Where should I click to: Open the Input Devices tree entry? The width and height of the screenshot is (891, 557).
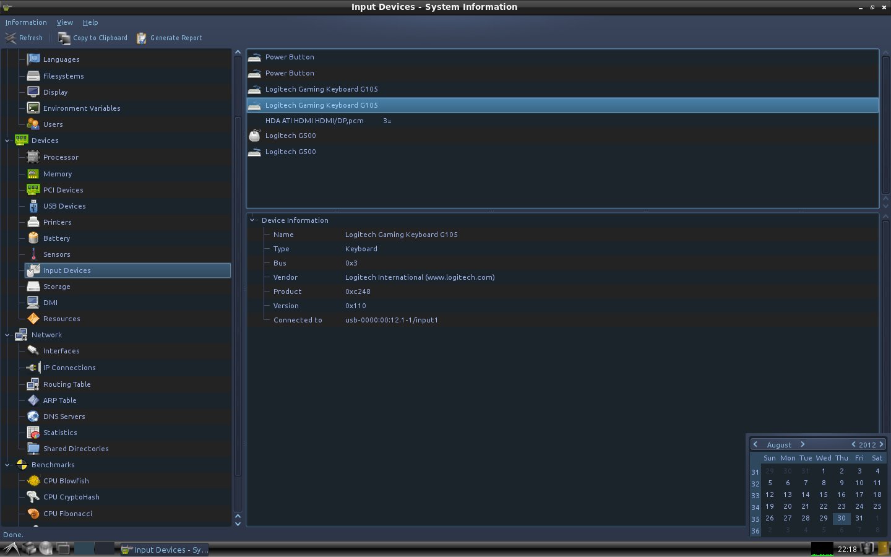click(128, 270)
